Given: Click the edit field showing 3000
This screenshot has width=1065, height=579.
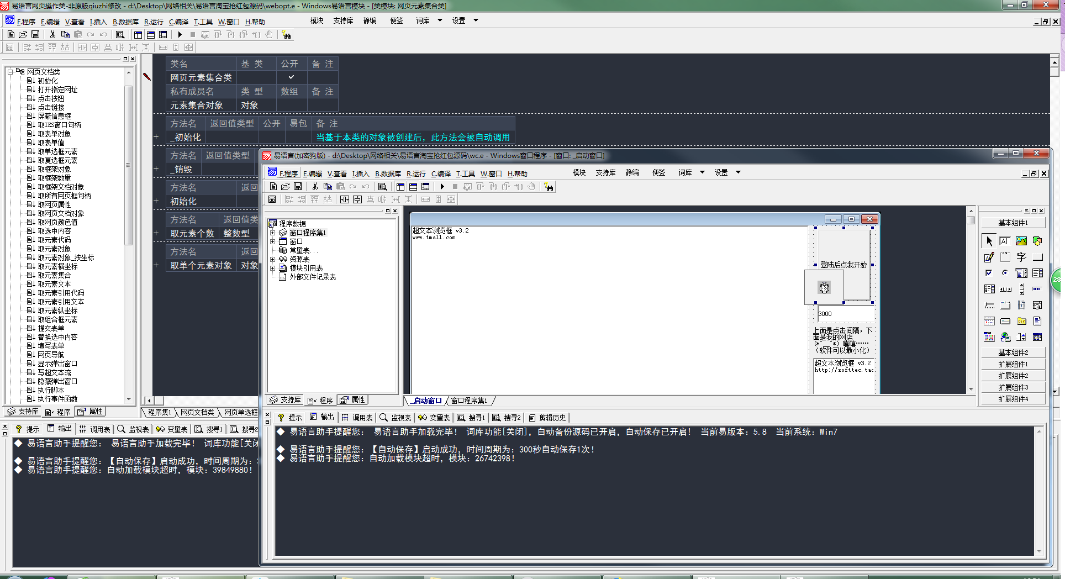Looking at the screenshot, I should [x=845, y=314].
